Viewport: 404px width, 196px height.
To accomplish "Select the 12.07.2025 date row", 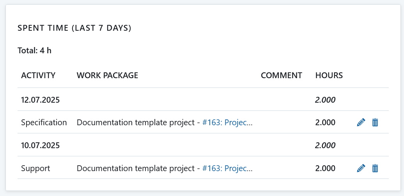I will (40, 100).
